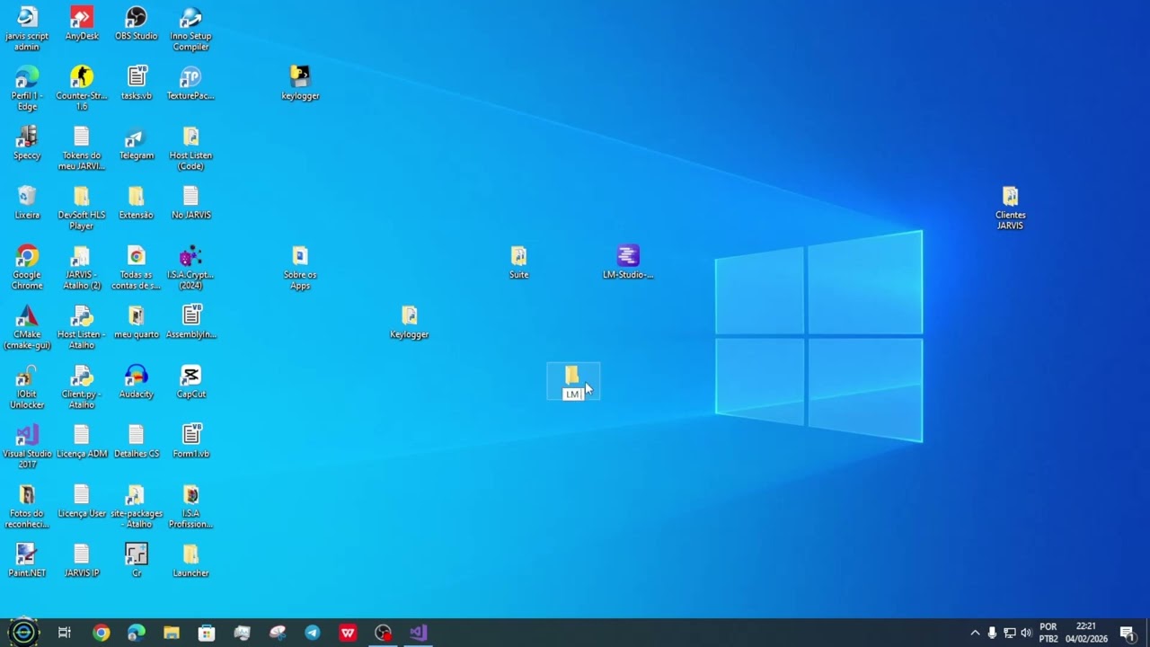Select the AnyDesk desktop shortcut
The image size is (1150, 647).
(x=82, y=23)
